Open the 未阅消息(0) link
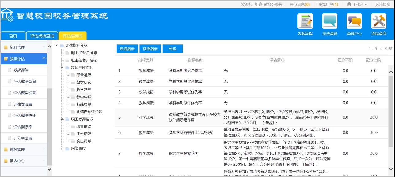 point(300,4)
